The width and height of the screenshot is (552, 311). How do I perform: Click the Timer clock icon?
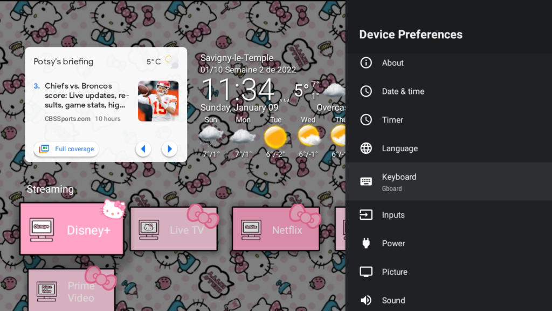tap(366, 120)
